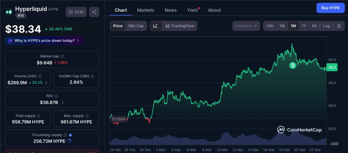Click the Circulating supply info icon

65,135
